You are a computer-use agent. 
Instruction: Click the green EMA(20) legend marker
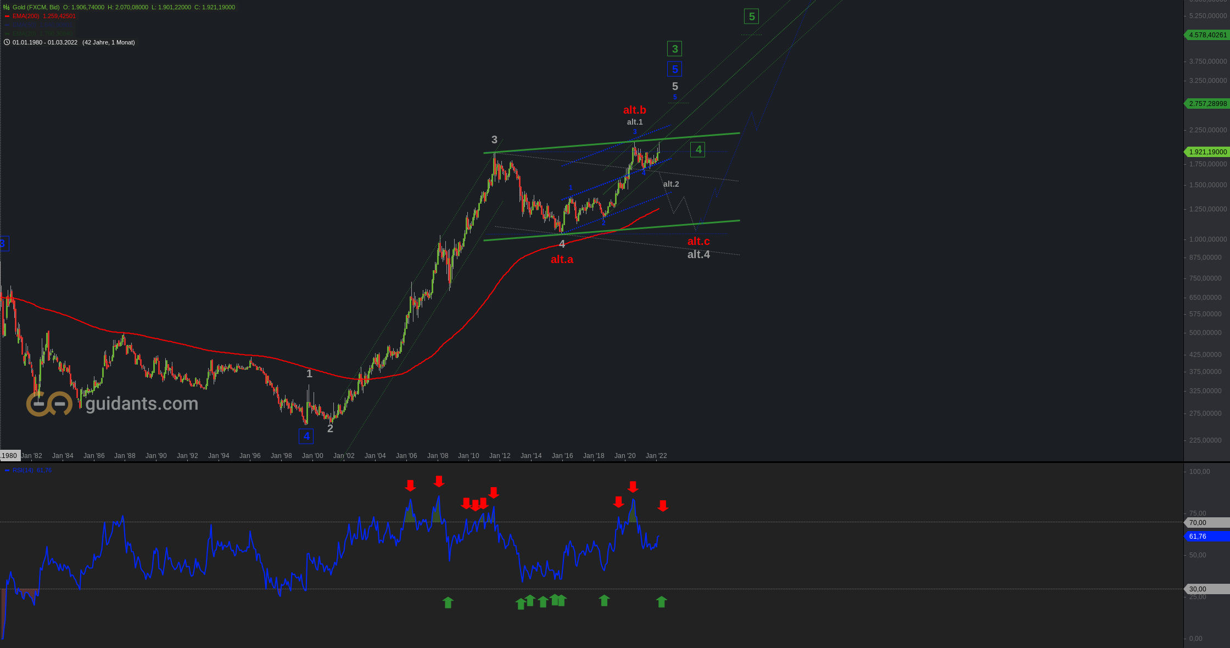pyautogui.click(x=7, y=34)
